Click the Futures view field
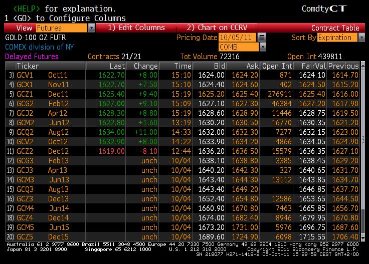This screenshot has width=369, height=264. pos(62,28)
